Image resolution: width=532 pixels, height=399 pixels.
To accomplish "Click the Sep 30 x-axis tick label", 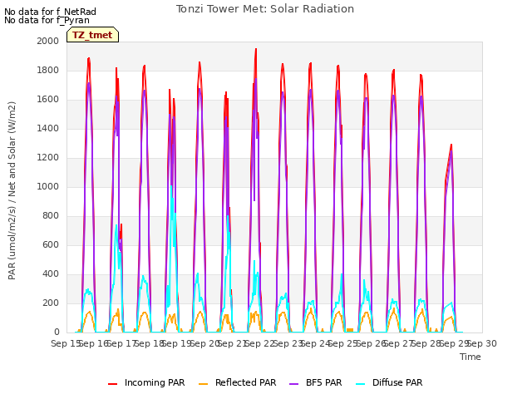I will [482, 343].
